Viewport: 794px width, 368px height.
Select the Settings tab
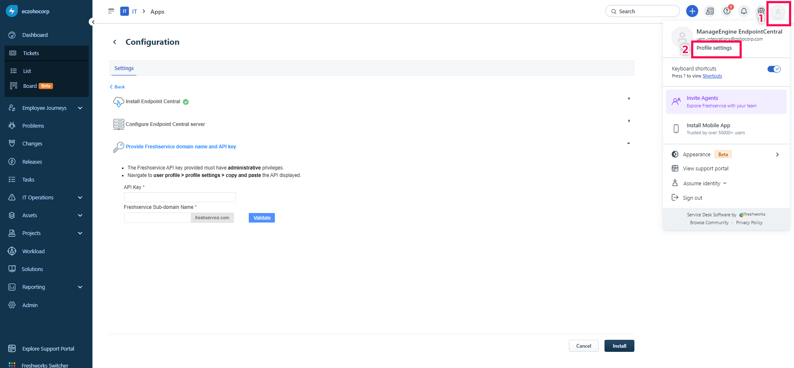coord(124,68)
